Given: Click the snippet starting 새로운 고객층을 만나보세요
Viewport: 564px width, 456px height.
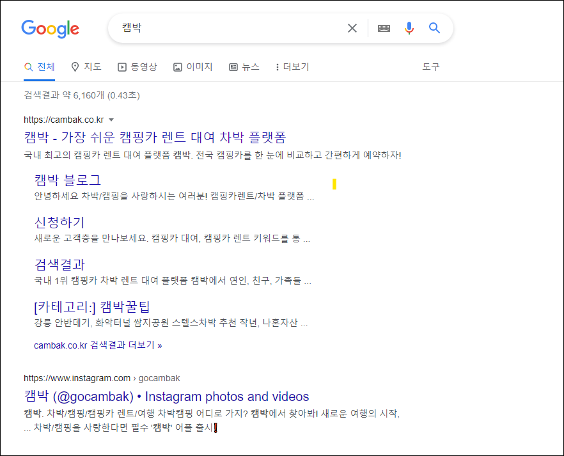Looking at the screenshot, I should [172, 238].
